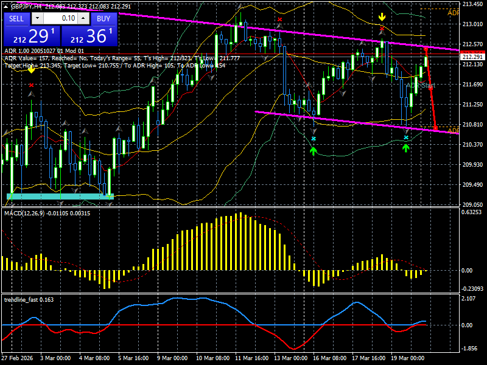
Task: Click the 210.810 price axis label
Action: click(x=472, y=125)
